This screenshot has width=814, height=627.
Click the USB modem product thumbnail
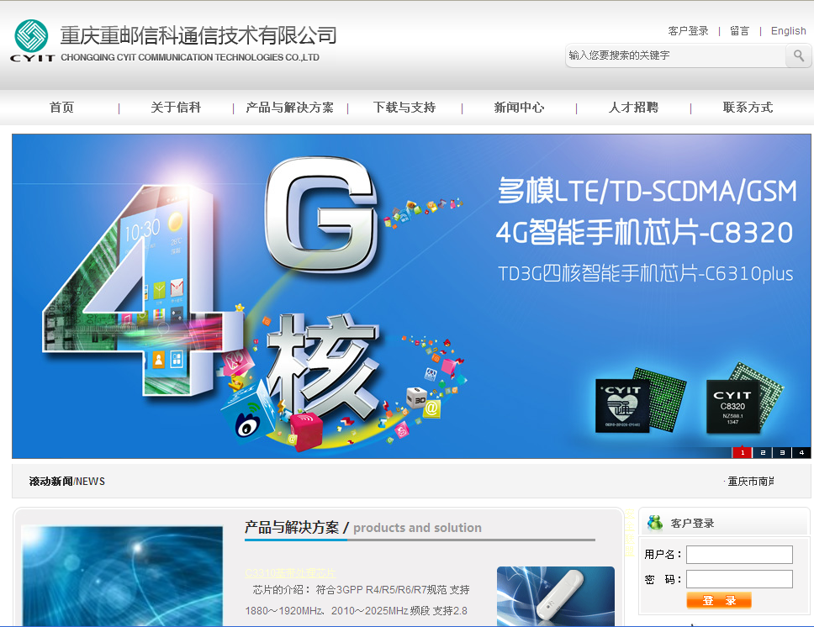point(556,597)
